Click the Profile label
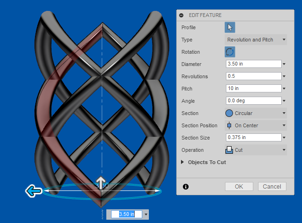The width and height of the screenshot is (302, 223). [x=189, y=27]
